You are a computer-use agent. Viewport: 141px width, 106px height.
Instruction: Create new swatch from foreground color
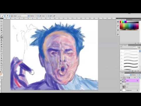[x=136, y=43]
